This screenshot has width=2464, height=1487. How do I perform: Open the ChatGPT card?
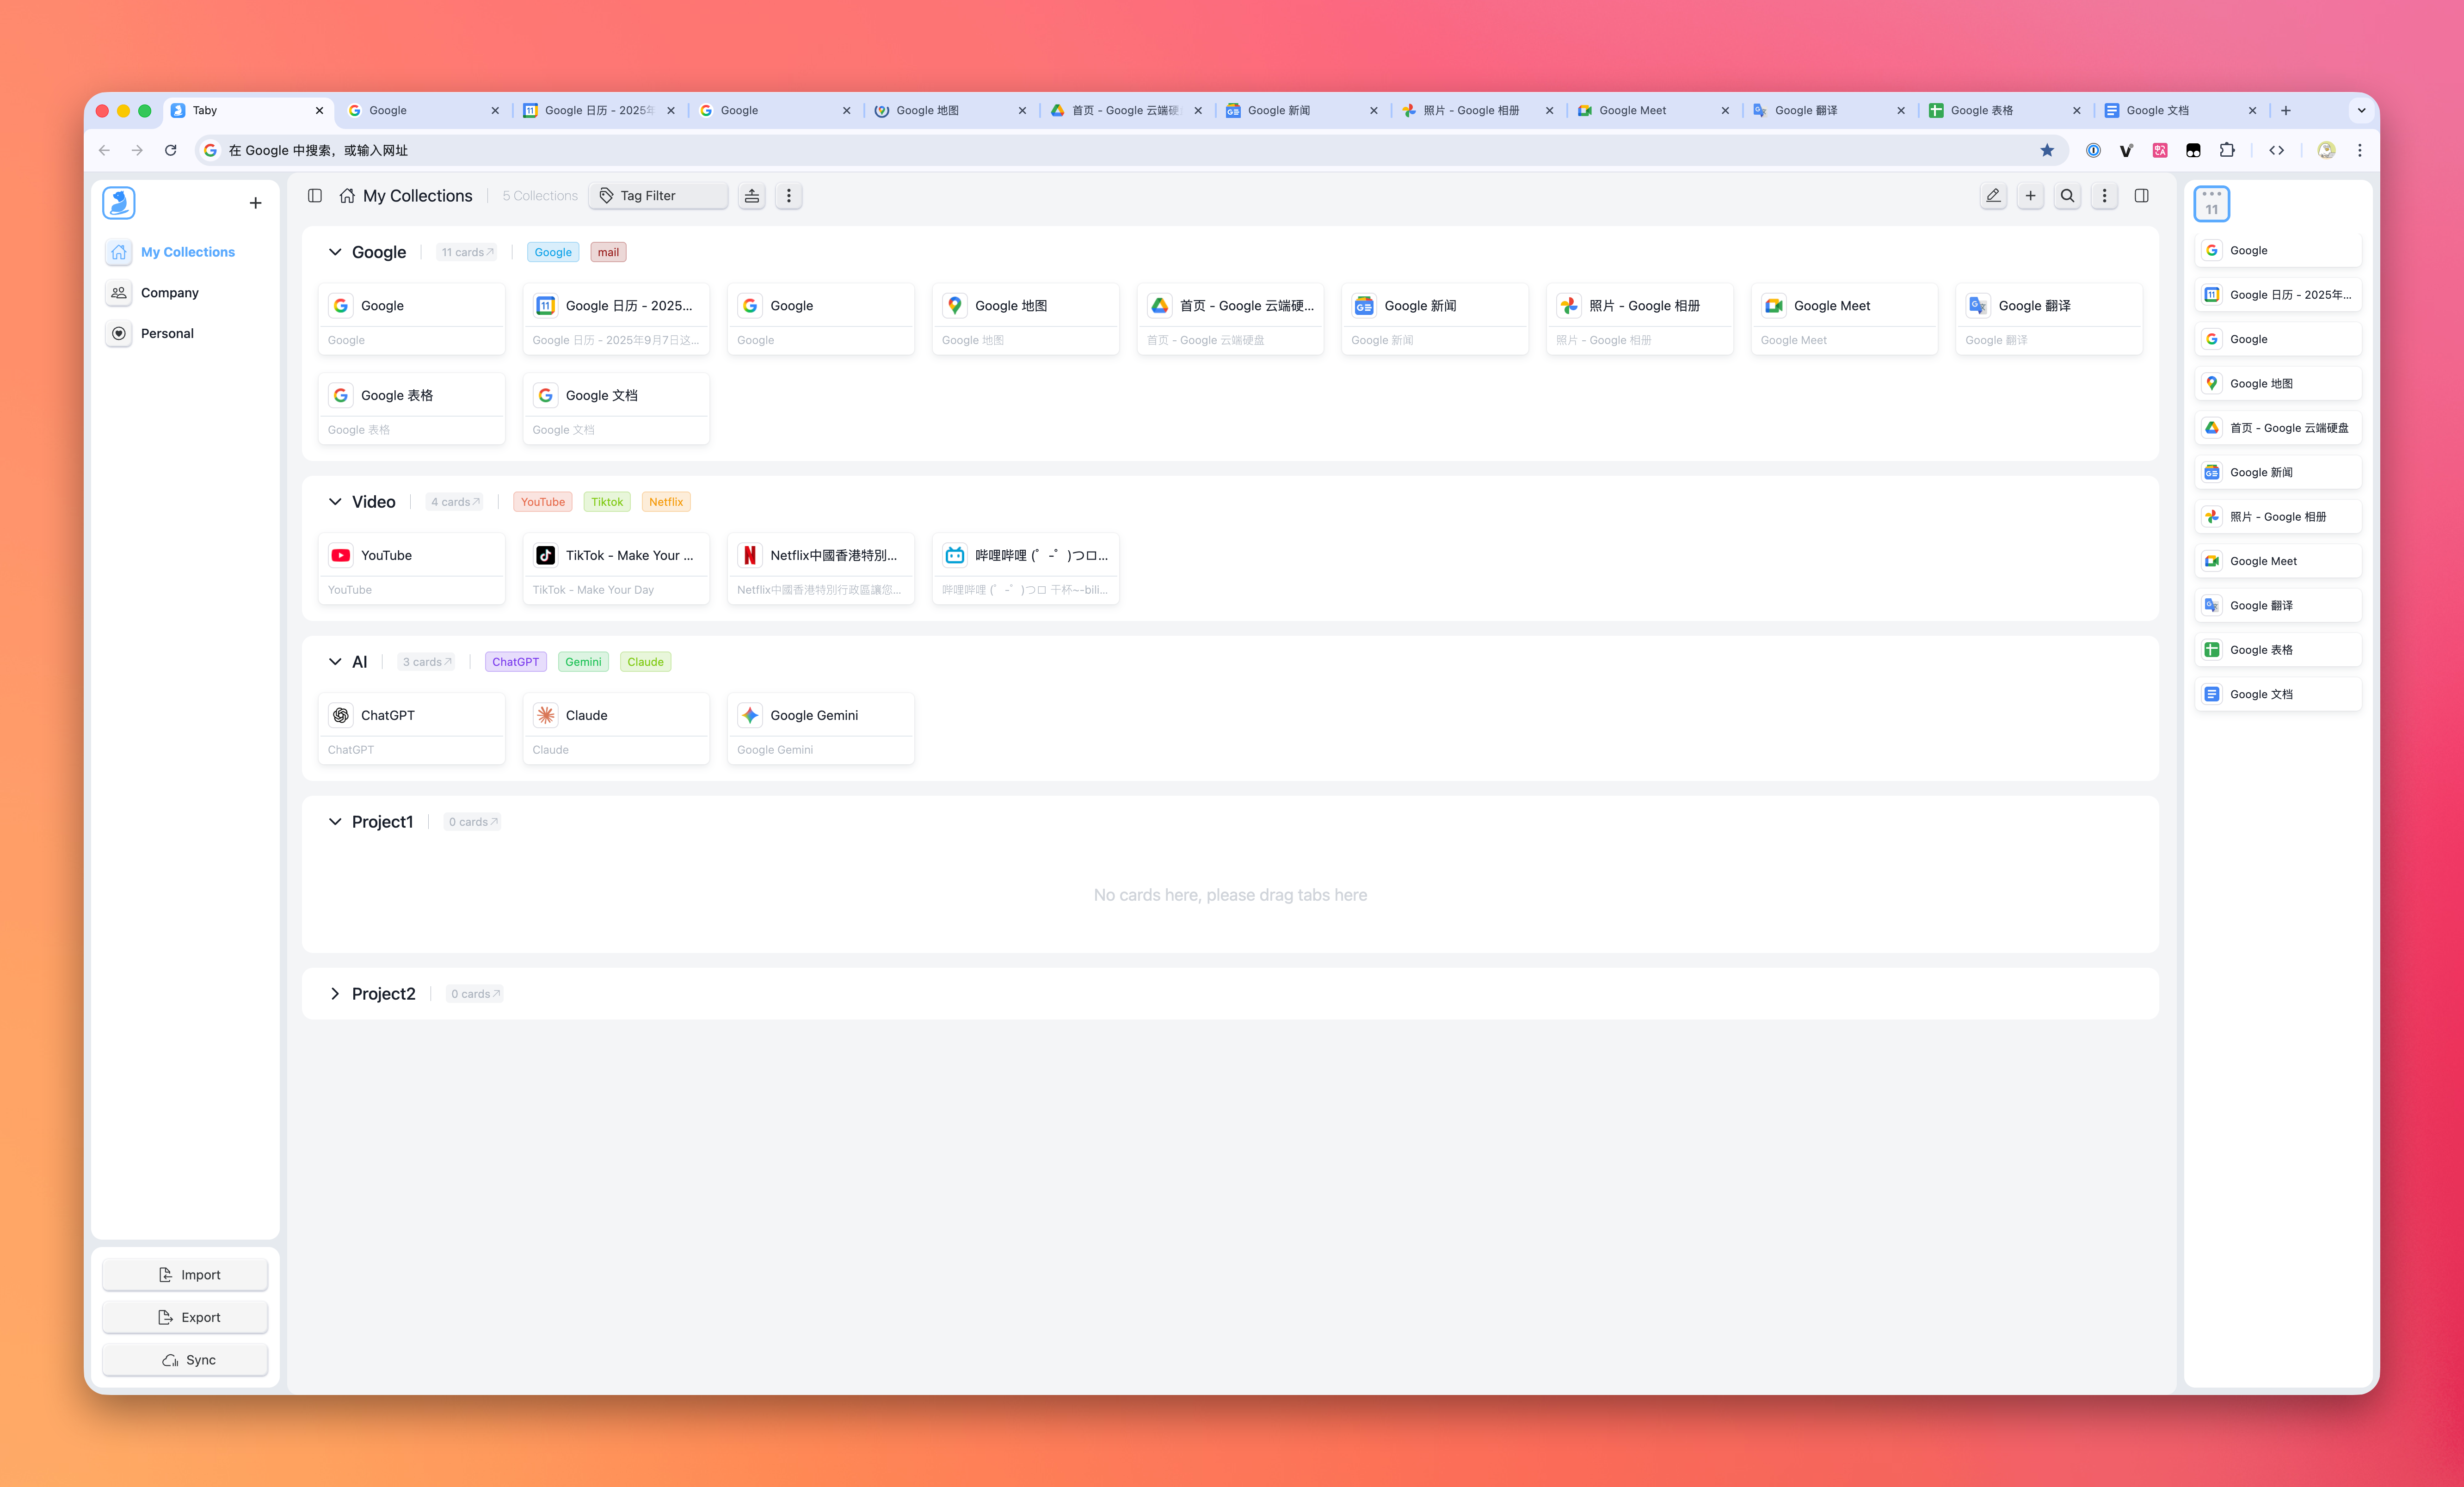click(x=412, y=729)
